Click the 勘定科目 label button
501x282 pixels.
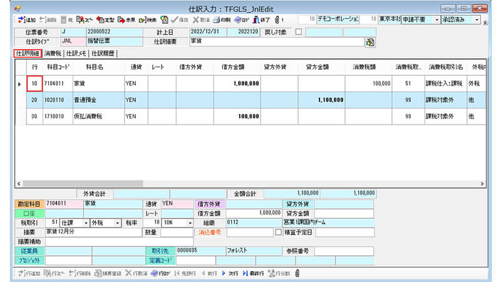tap(29, 204)
